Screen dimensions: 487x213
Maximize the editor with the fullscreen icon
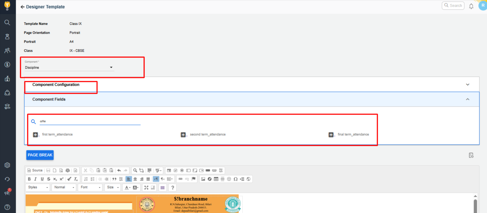146,187
